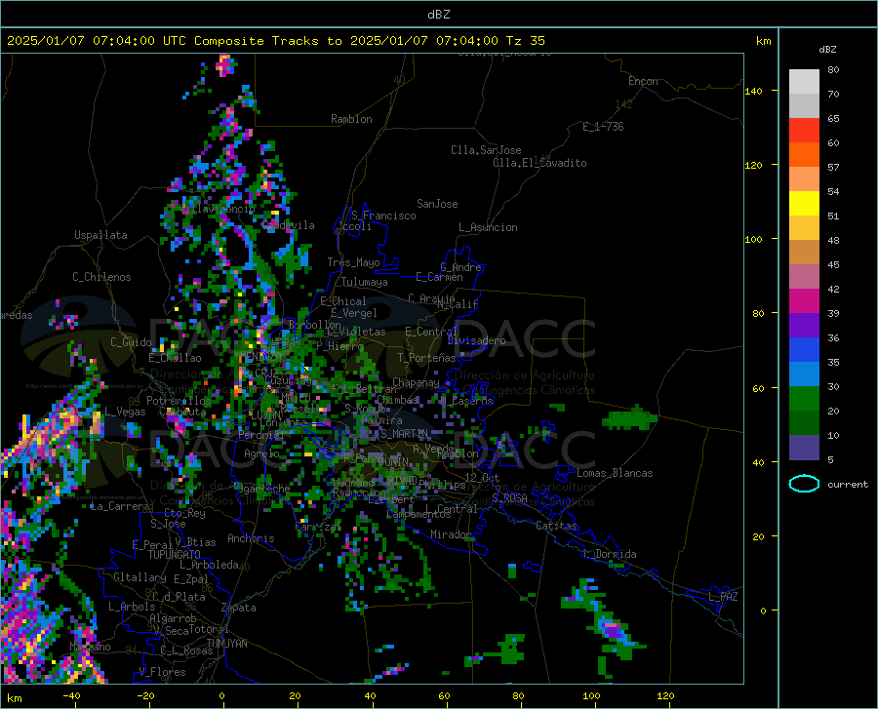The image size is (878, 709).
Task: Click the dBZ label above color scale
Action: 827,49
